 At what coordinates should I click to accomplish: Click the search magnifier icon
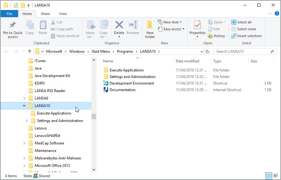[272, 51]
